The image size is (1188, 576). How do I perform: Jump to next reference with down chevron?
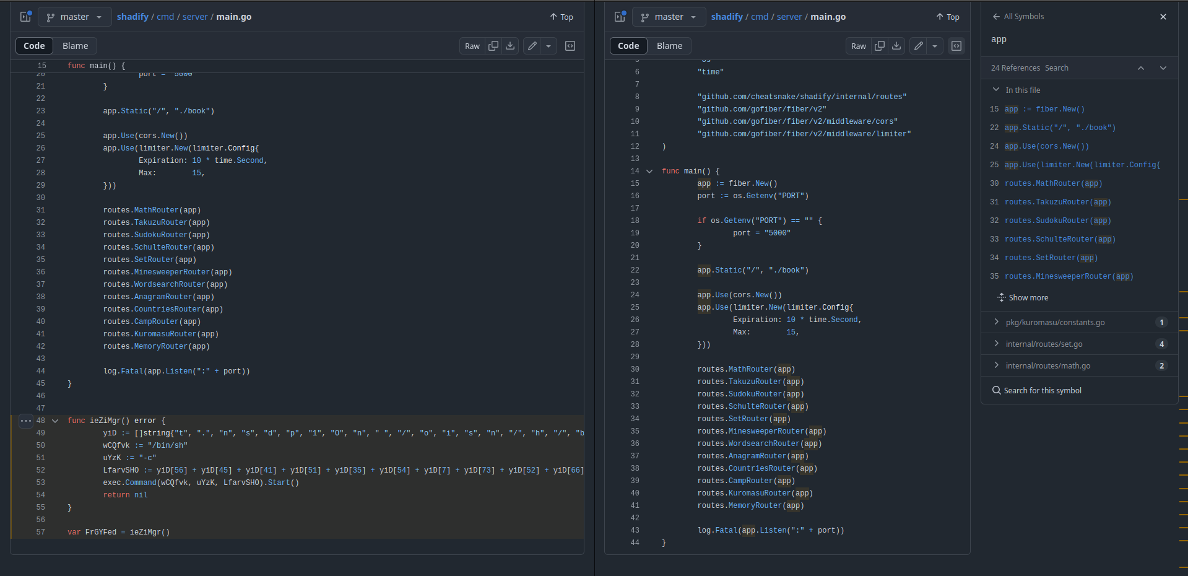coord(1163,68)
